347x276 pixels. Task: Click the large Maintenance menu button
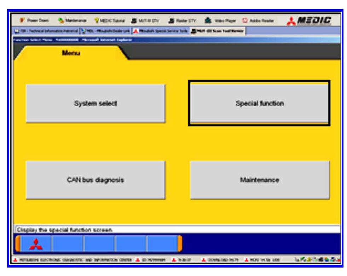[x=259, y=180]
